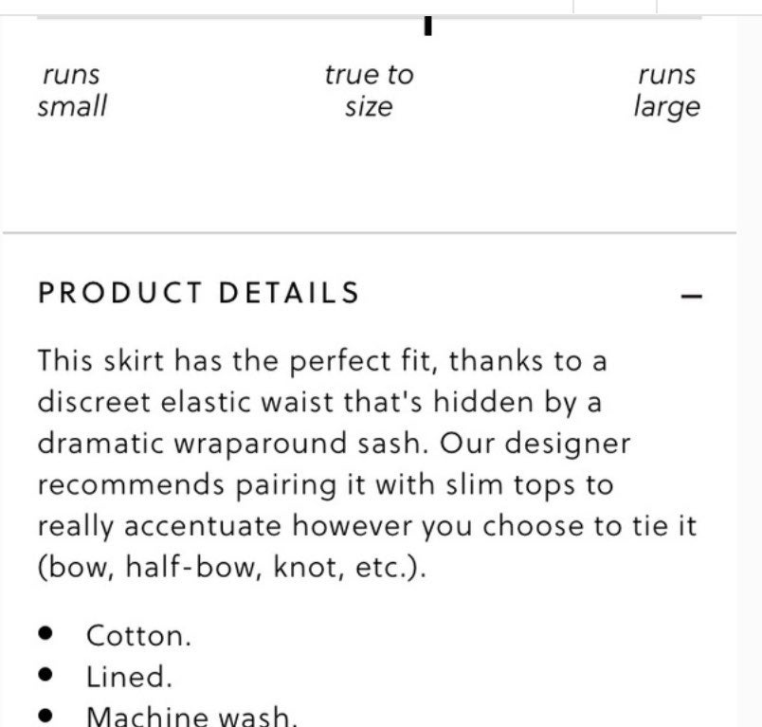Viewport: 762px width, 727px height.
Task: Click the black fit indicator marker
Action: [427, 26]
